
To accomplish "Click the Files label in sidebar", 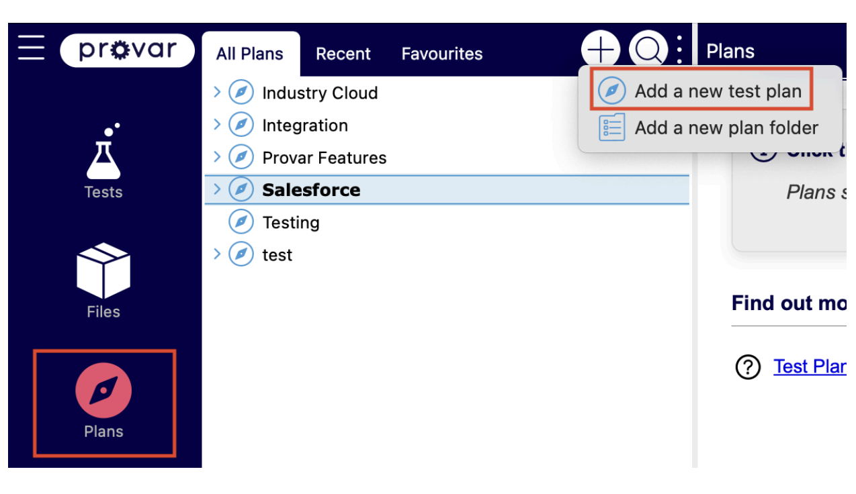I will coord(103,311).
